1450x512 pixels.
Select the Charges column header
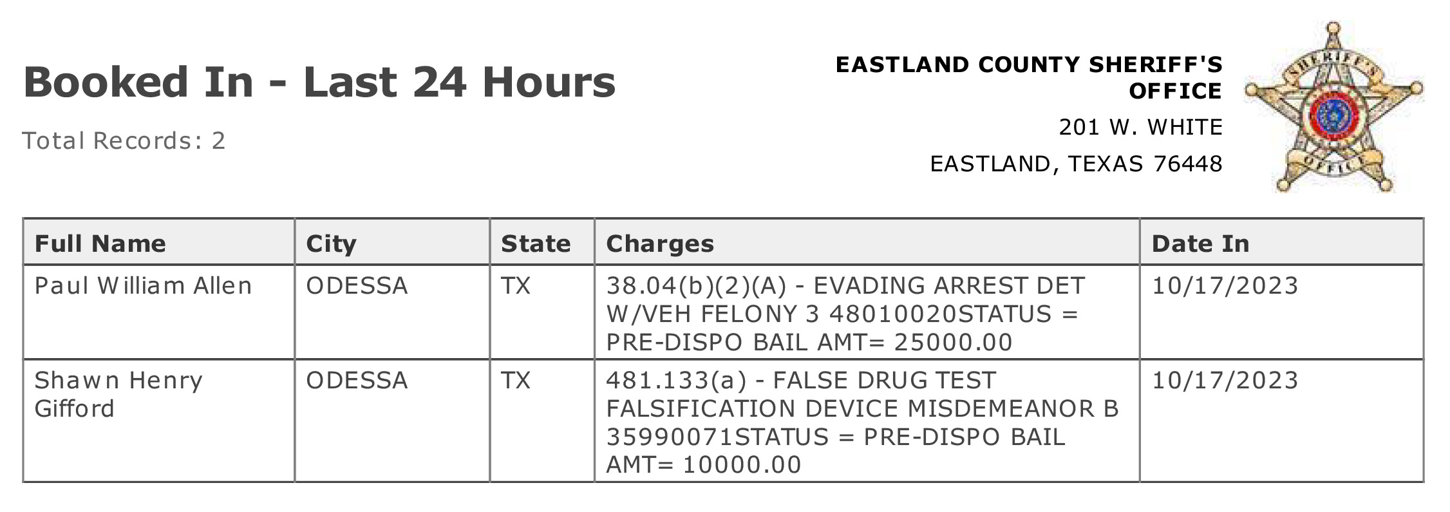coord(660,243)
